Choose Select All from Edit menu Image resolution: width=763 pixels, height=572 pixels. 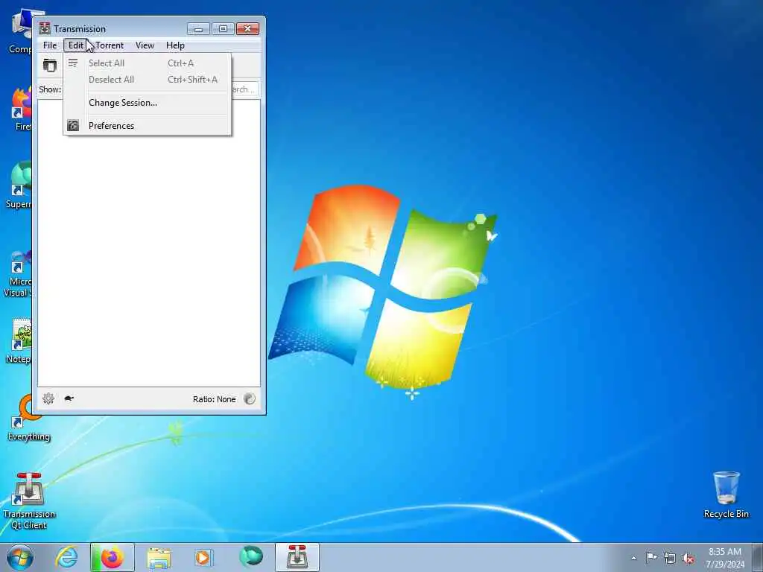point(147,63)
